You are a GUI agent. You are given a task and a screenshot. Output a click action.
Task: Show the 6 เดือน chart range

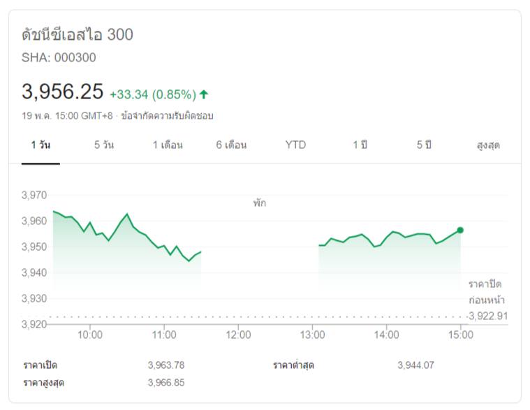tap(231, 145)
